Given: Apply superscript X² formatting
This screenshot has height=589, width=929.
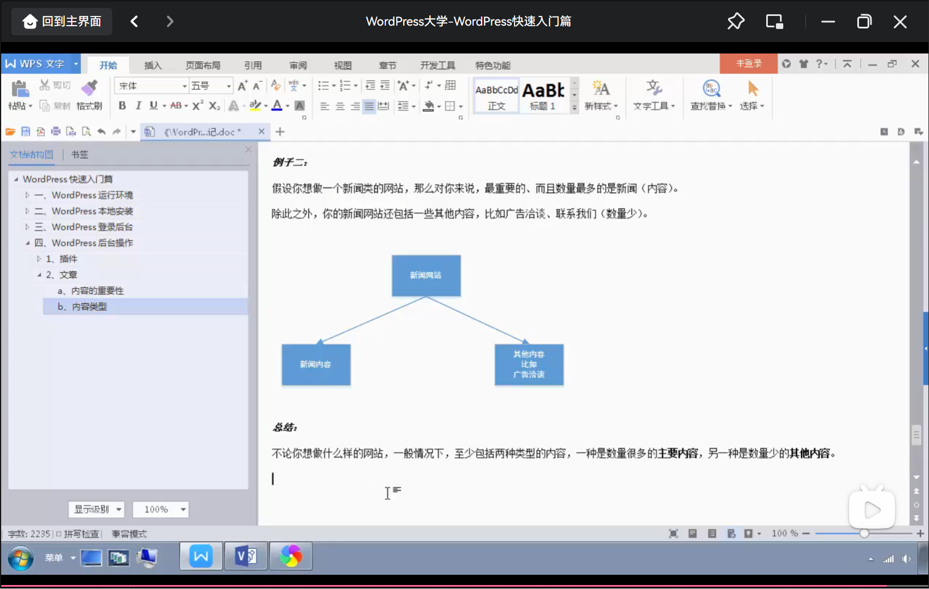Looking at the screenshot, I should click(x=198, y=106).
